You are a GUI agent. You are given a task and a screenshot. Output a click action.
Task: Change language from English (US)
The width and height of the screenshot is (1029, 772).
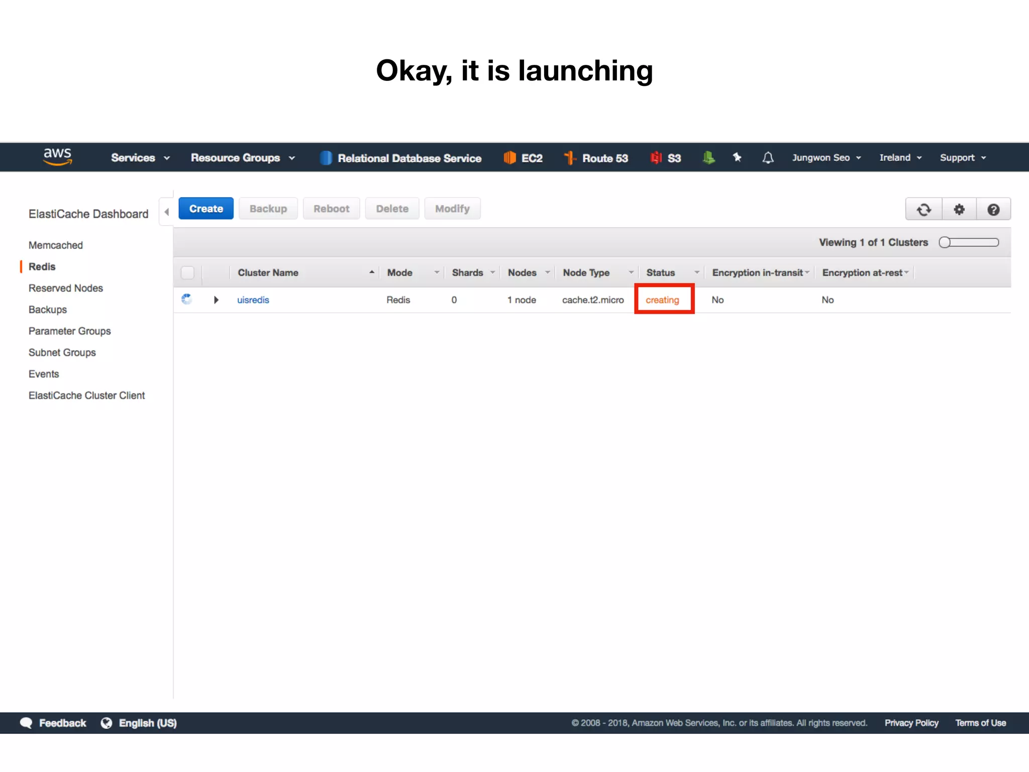tap(148, 723)
